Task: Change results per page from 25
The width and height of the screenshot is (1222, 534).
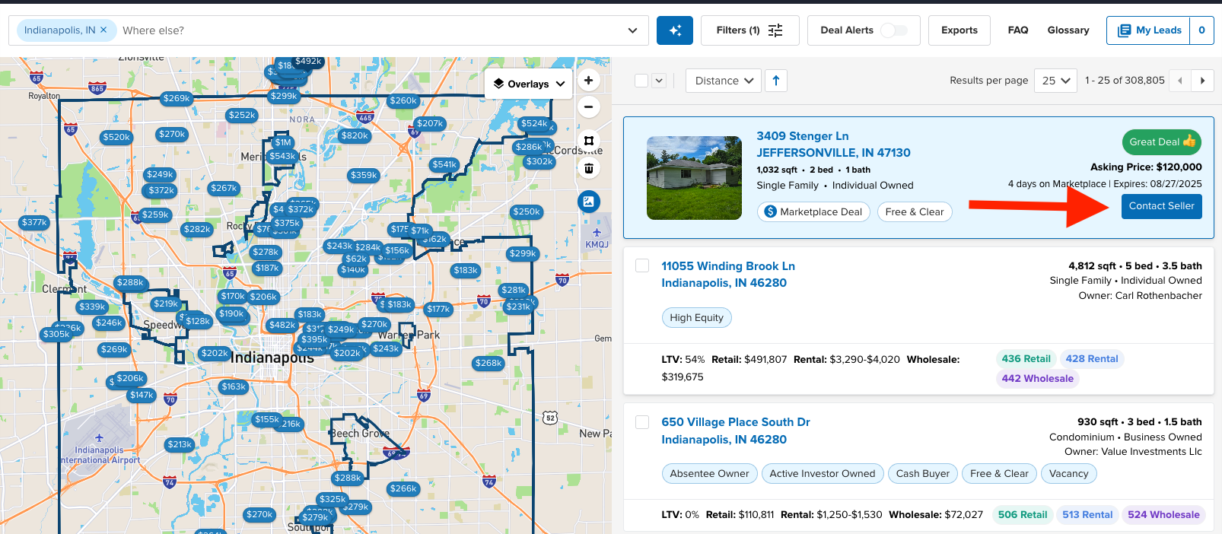Action: 1055,81
